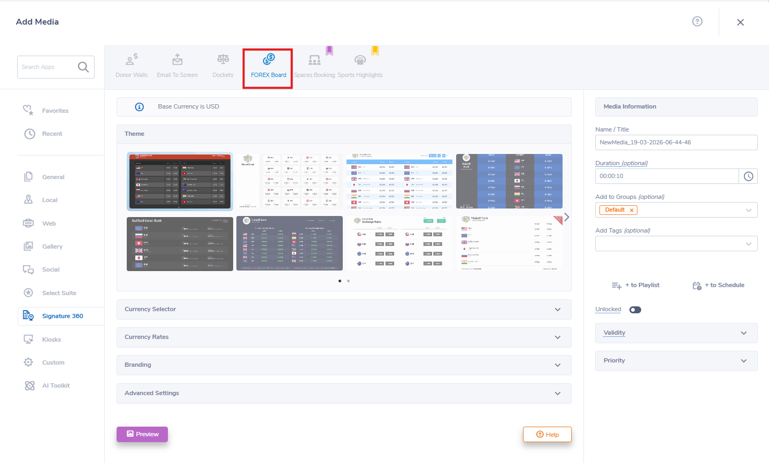769x463 pixels.
Task: Open the Select Suite category
Action: pos(50,293)
